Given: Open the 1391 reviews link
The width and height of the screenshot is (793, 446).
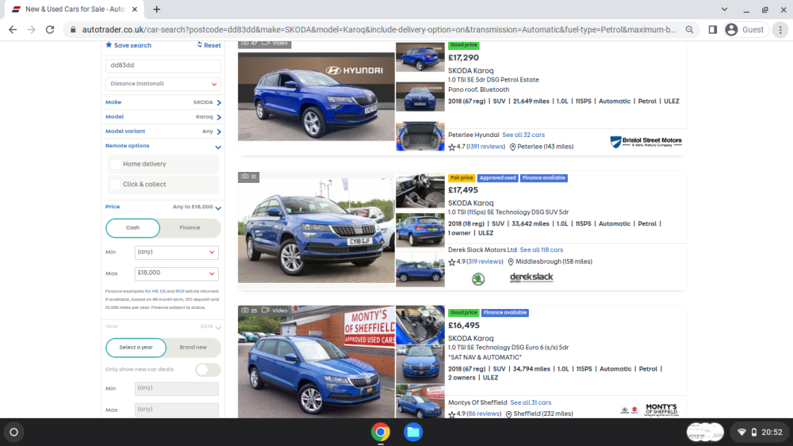Looking at the screenshot, I should 485,147.
